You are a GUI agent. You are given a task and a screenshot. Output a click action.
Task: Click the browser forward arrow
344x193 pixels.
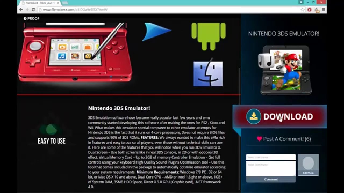pyautogui.click(x=27, y=9)
